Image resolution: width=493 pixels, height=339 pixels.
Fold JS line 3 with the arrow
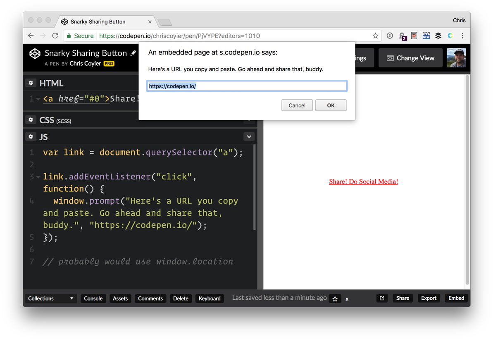point(38,177)
